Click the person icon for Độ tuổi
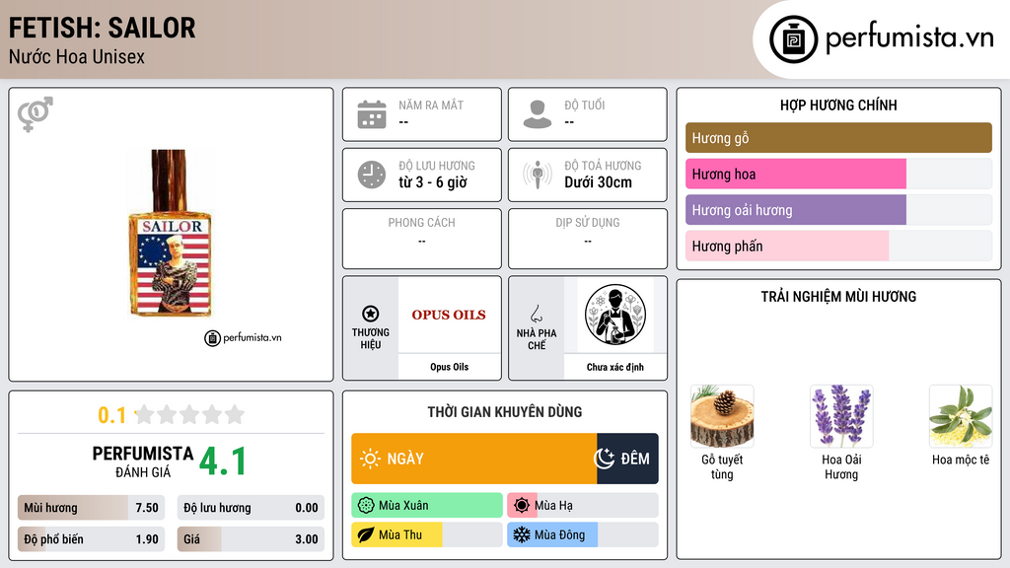1010x568 pixels. 538,114
